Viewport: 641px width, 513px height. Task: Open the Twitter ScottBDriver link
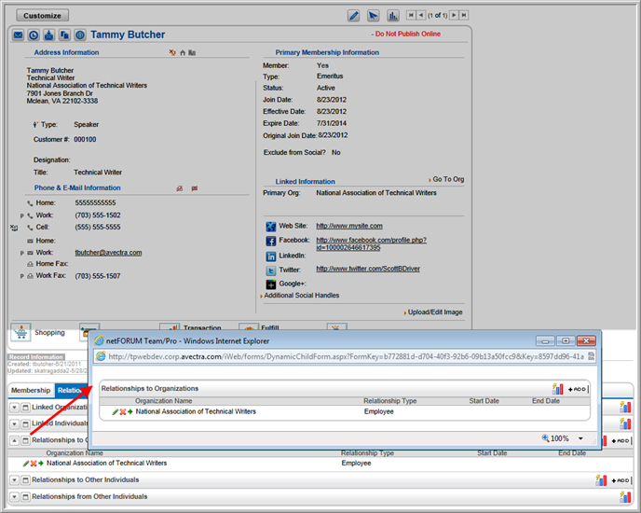tap(368, 269)
